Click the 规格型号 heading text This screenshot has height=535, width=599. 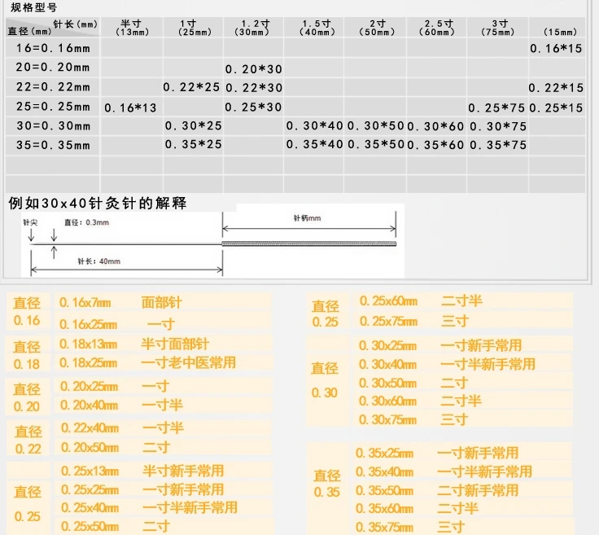click(34, 7)
